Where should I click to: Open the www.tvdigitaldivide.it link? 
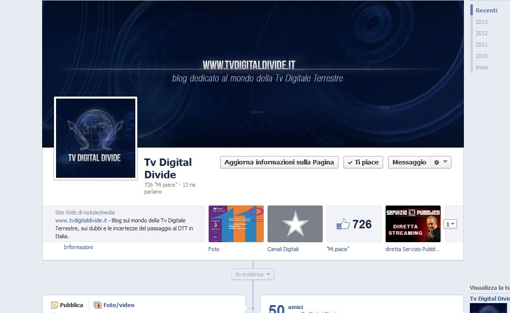point(81,220)
